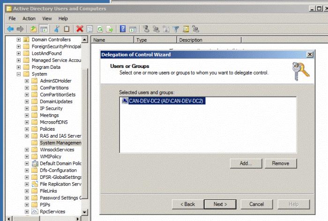The image size is (328, 221).
Task: Click the Paste clipboard toolbar icon
Action: pos(67,29)
